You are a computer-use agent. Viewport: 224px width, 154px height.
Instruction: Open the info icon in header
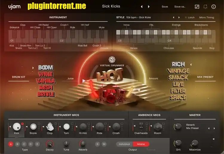tap(214, 7)
